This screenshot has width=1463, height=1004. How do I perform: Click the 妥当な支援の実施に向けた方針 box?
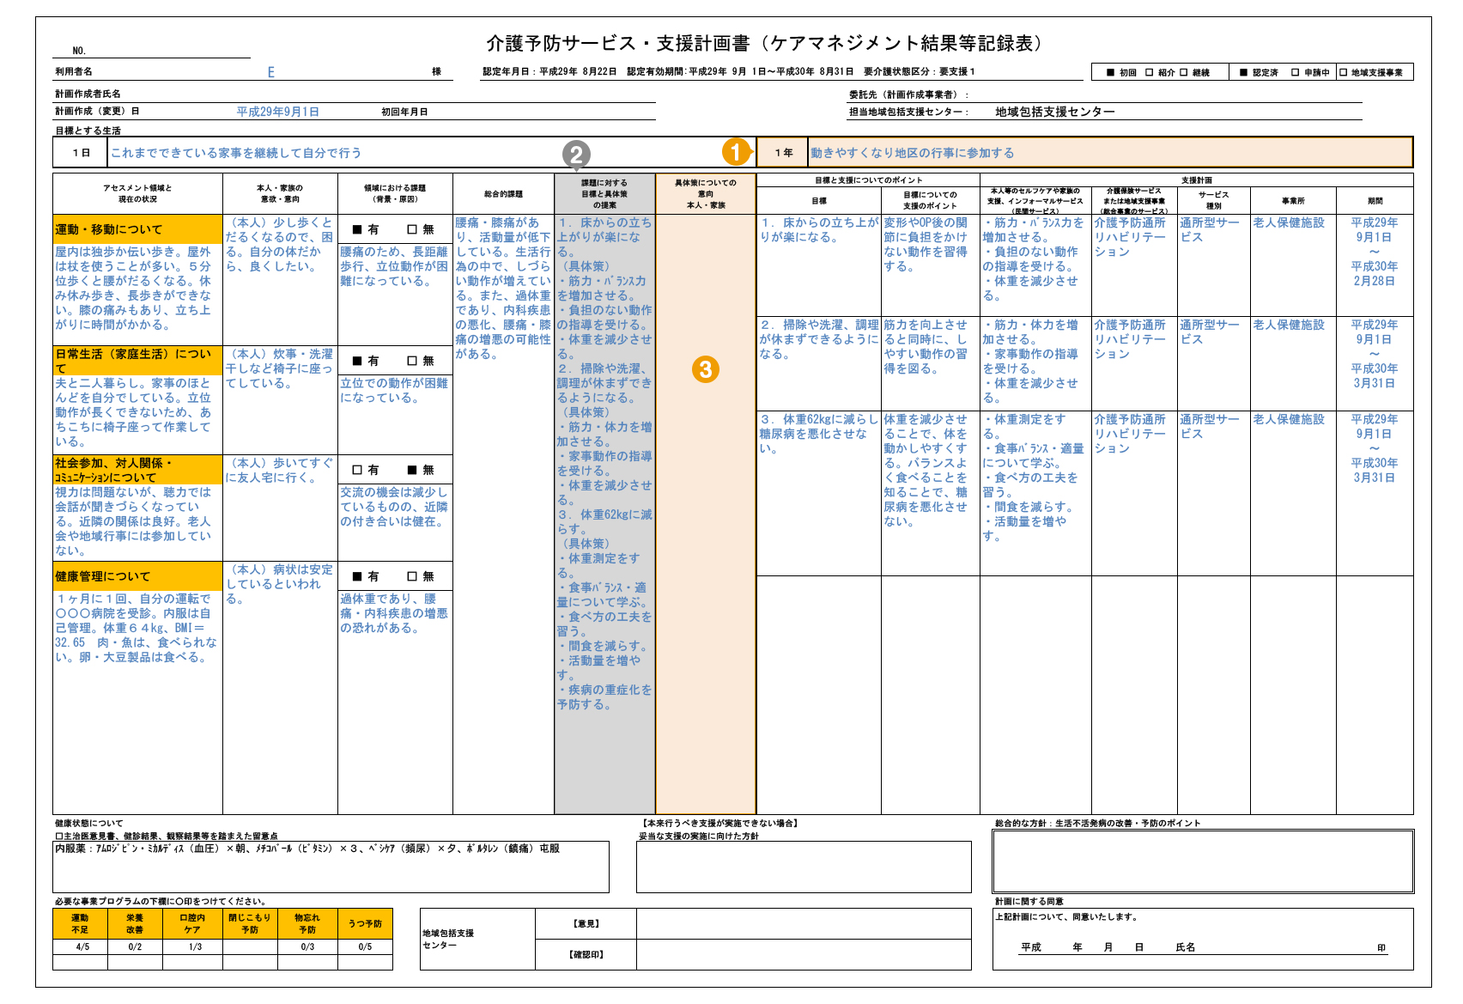point(804,867)
